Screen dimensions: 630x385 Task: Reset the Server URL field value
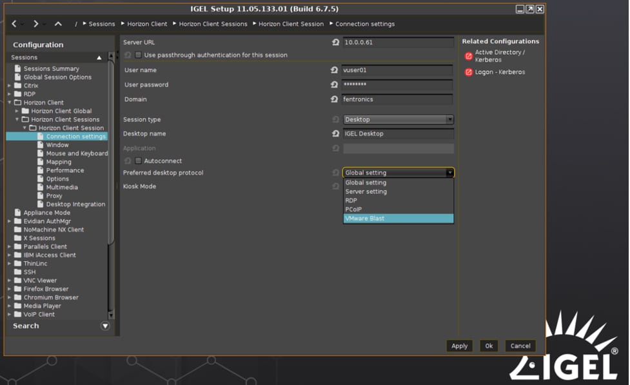(335, 42)
